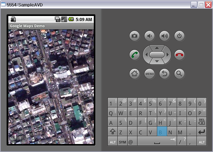
Task: Click the Z key
Action: (122, 131)
